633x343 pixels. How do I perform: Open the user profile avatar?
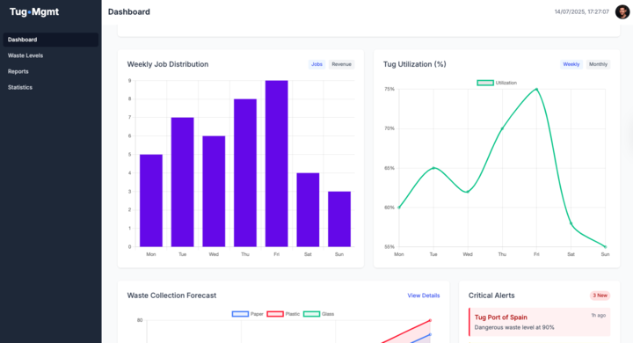(622, 11)
